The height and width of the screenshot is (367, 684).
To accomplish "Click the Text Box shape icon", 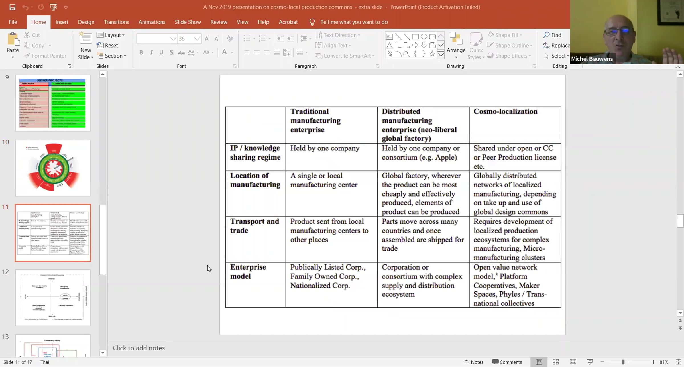I will 390,36.
